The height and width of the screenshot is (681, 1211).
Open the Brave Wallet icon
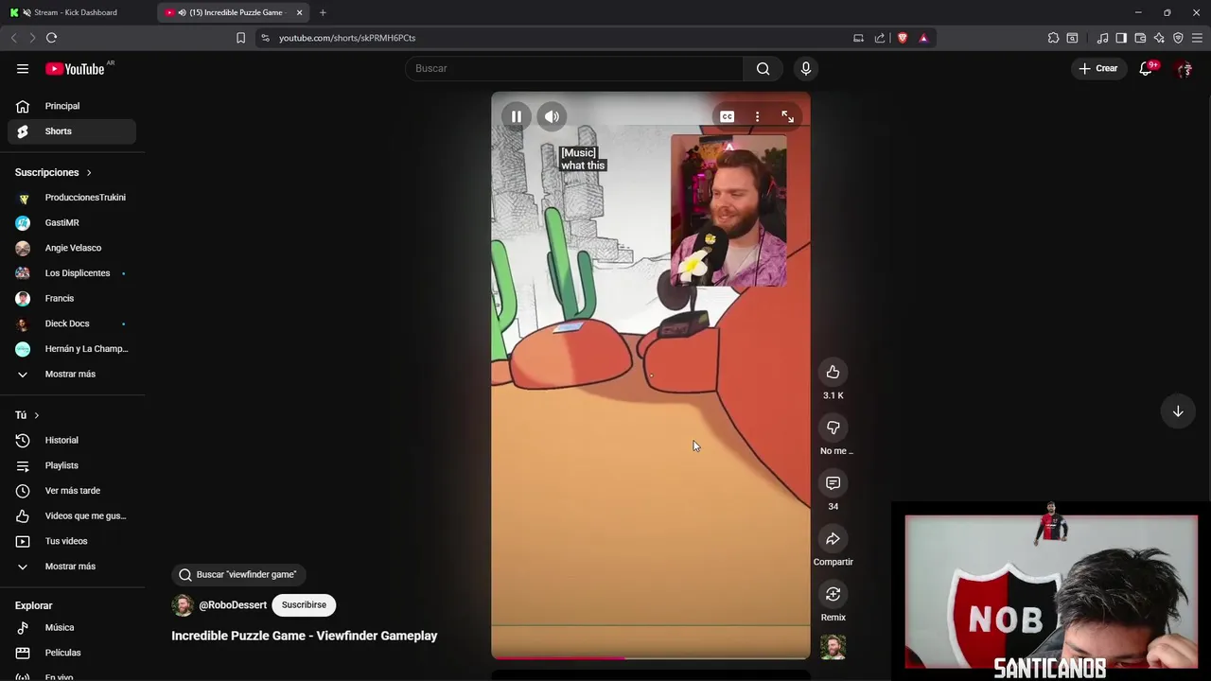coord(1140,38)
